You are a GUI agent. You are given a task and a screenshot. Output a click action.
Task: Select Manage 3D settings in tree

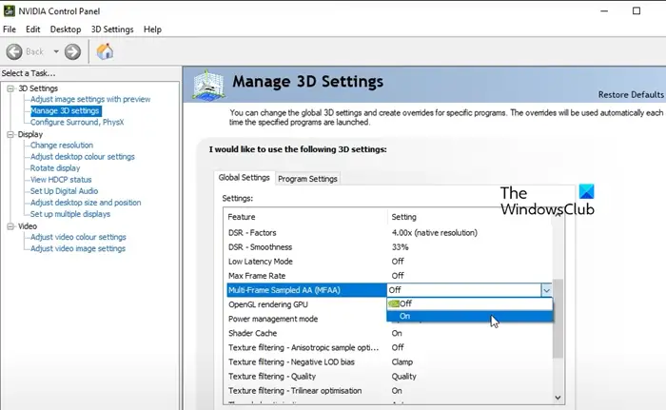click(x=65, y=110)
